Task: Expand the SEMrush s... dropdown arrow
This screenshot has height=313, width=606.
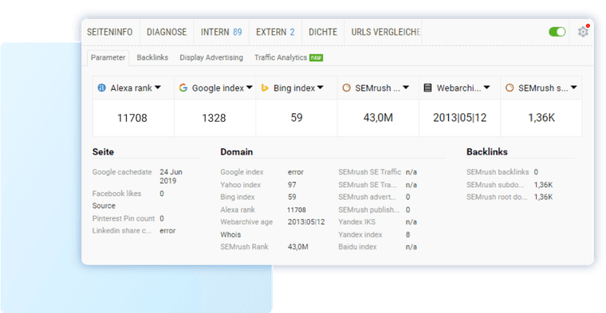Action: coord(573,88)
